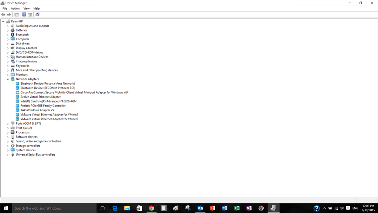
Task: Select VMware Virtual Ethernet Adapter for VMnet1
Action: tap(49, 115)
